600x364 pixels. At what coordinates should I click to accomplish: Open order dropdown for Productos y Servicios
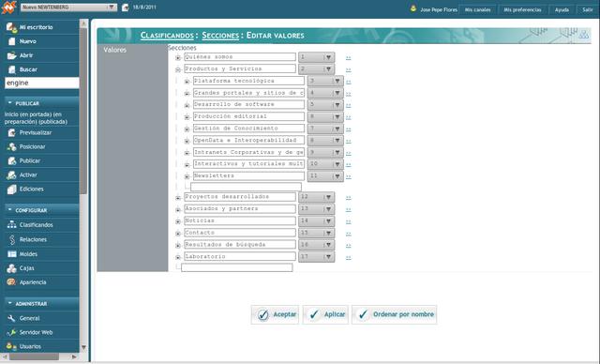(317, 69)
